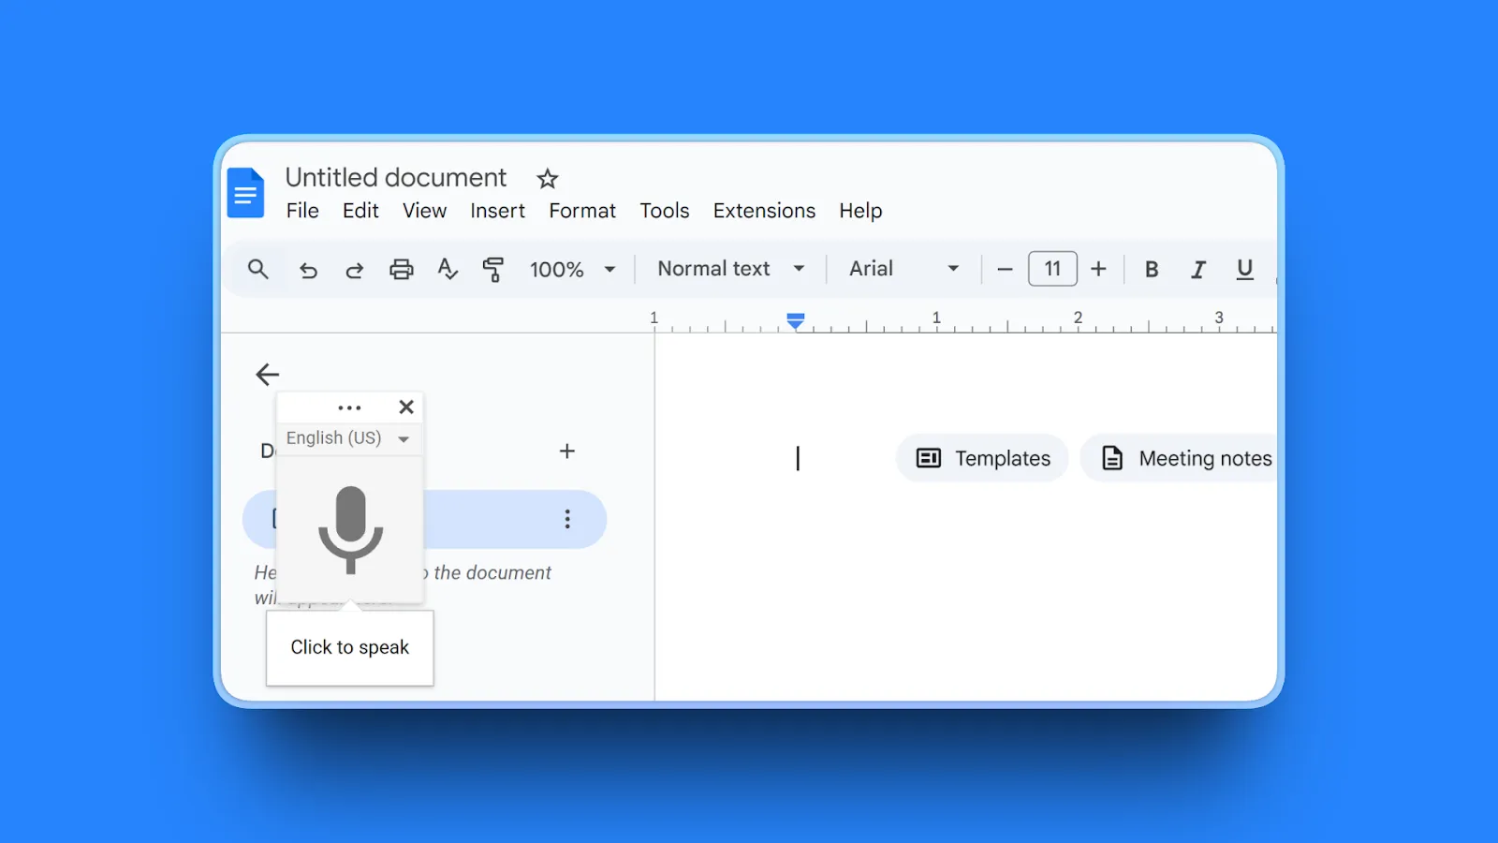Open the Google Docs home icon
1498x843 pixels.
tap(245, 192)
